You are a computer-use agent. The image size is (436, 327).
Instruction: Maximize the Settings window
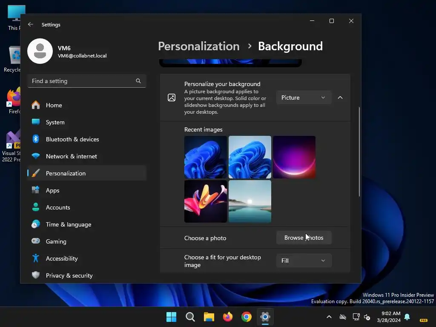pos(331,21)
